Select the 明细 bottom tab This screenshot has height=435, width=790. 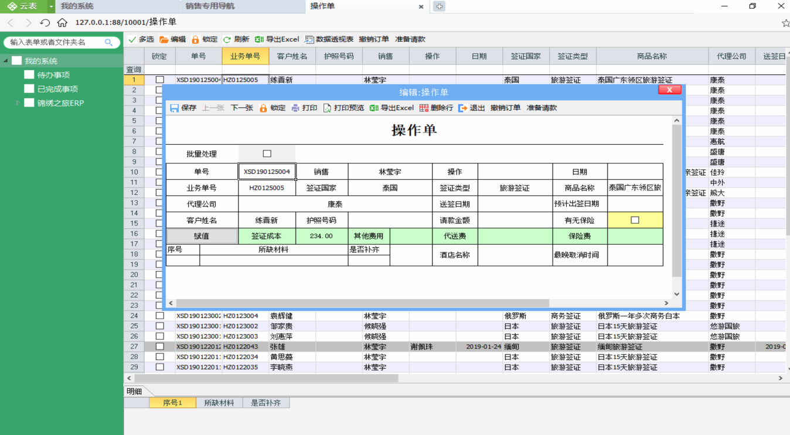tap(135, 391)
